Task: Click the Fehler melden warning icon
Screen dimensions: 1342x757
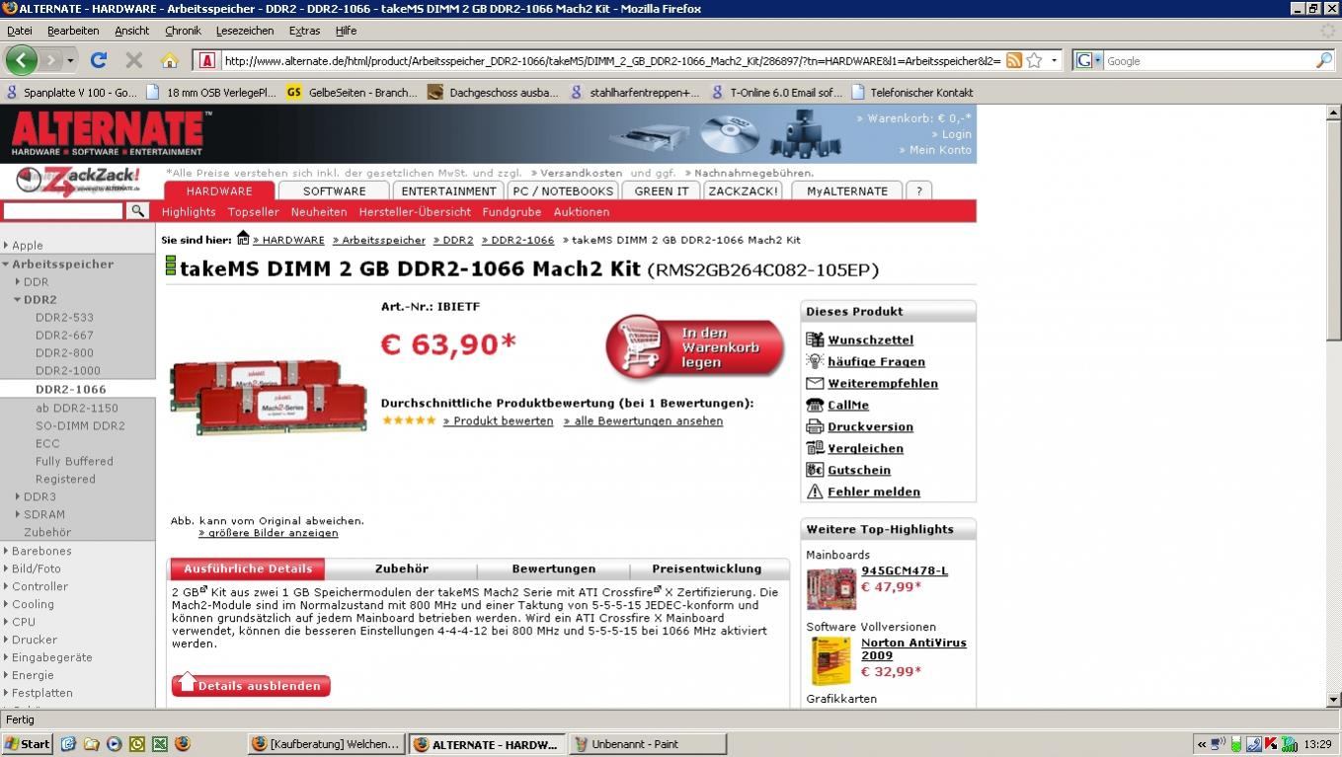Action: [815, 492]
